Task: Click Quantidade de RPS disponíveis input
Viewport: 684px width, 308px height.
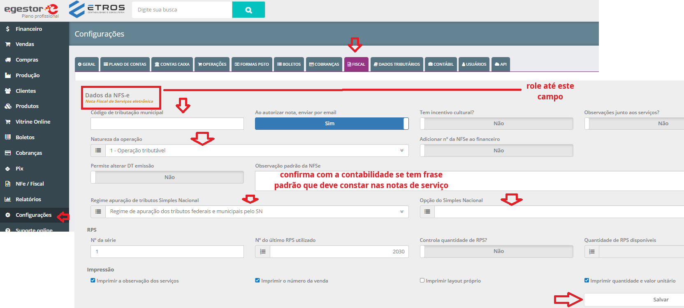Action: point(642,251)
